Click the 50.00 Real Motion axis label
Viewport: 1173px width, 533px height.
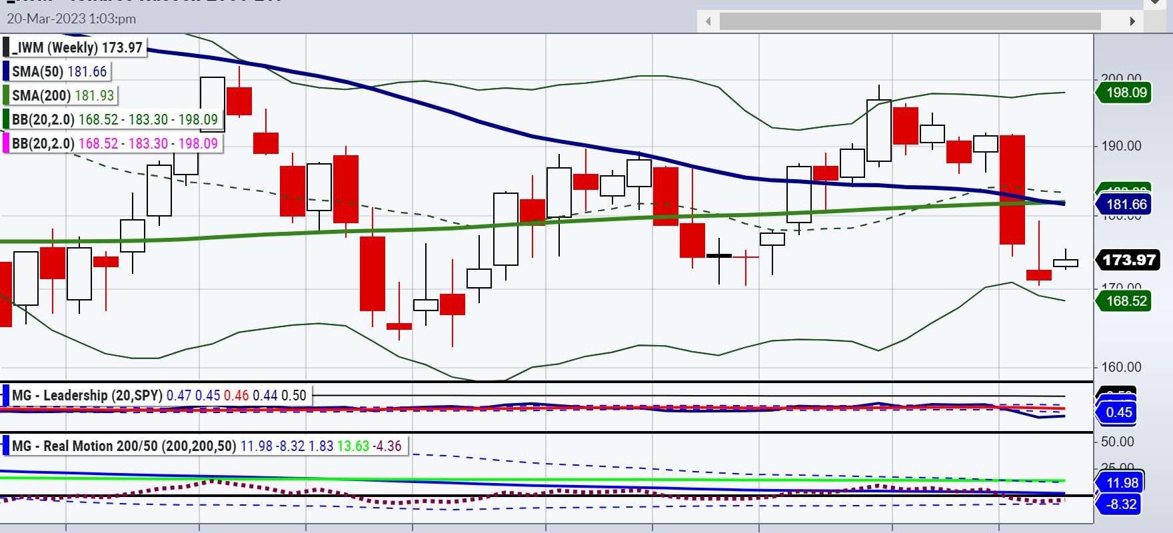(x=1118, y=442)
